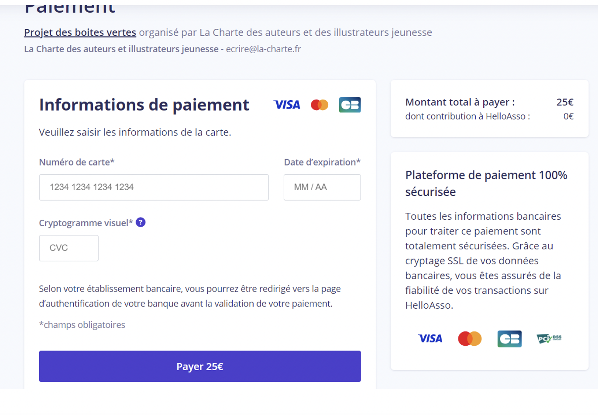Click the CB card logo in the payment header
Viewport: 598px width, 415px height.
(x=350, y=105)
